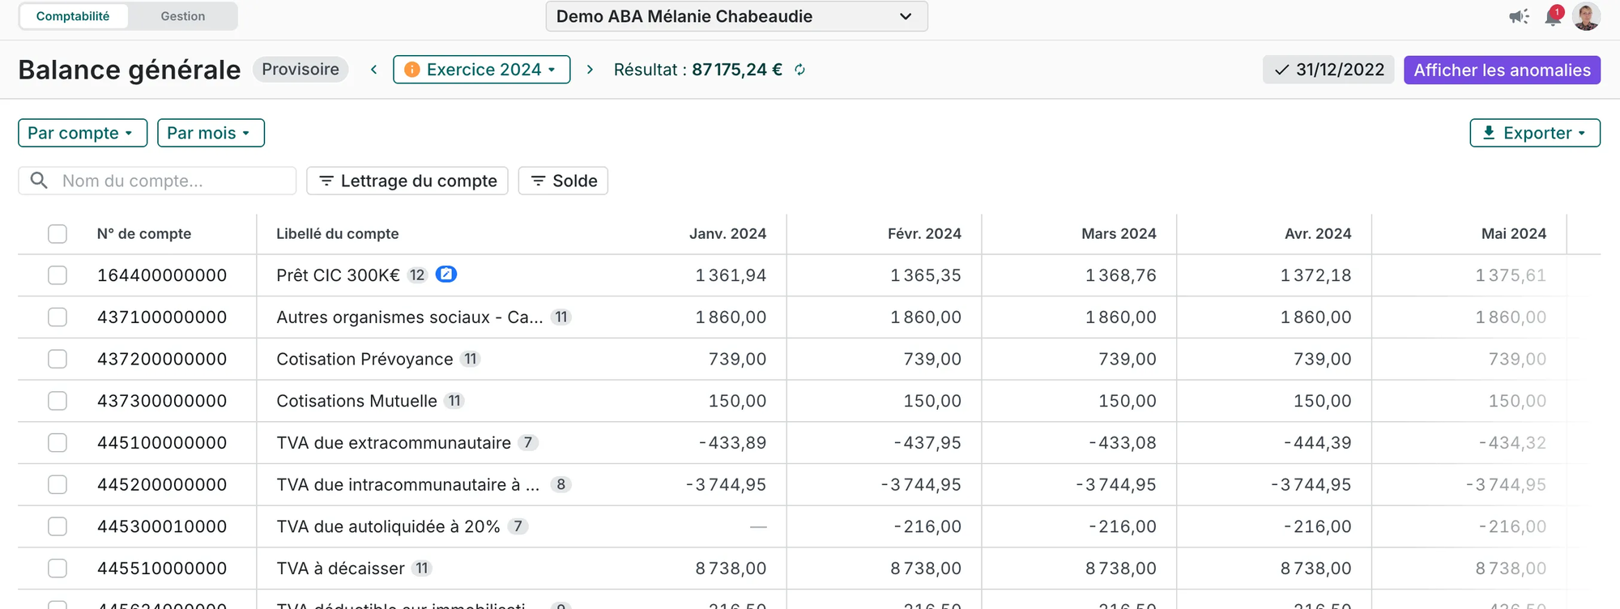Open the Exporter menu

point(1534,133)
